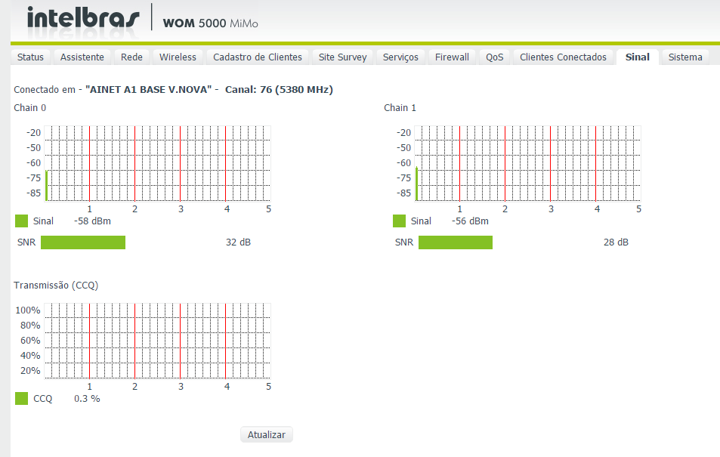Click the intelbras logo
Screen dimensions: 720x457
pos(83,17)
